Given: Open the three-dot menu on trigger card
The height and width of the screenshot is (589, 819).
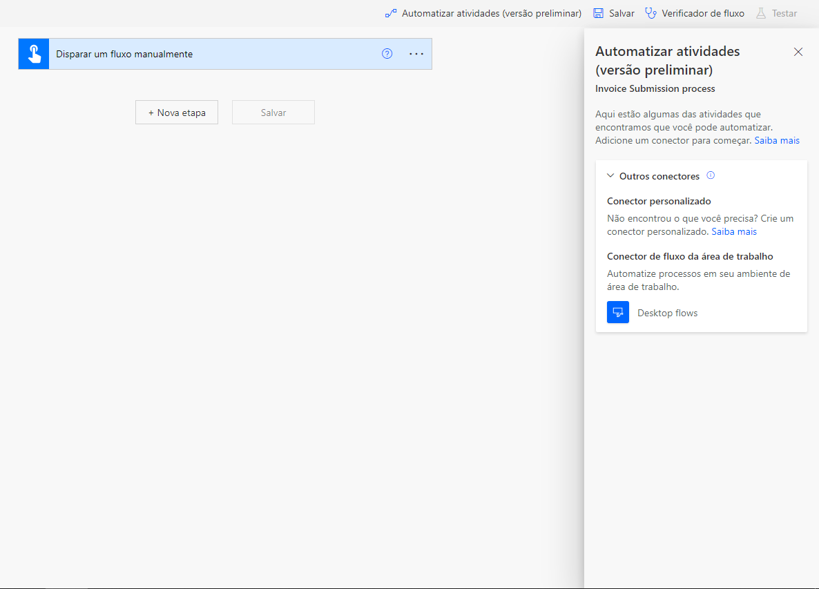Looking at the screenshot, I should tap(416, 54).
